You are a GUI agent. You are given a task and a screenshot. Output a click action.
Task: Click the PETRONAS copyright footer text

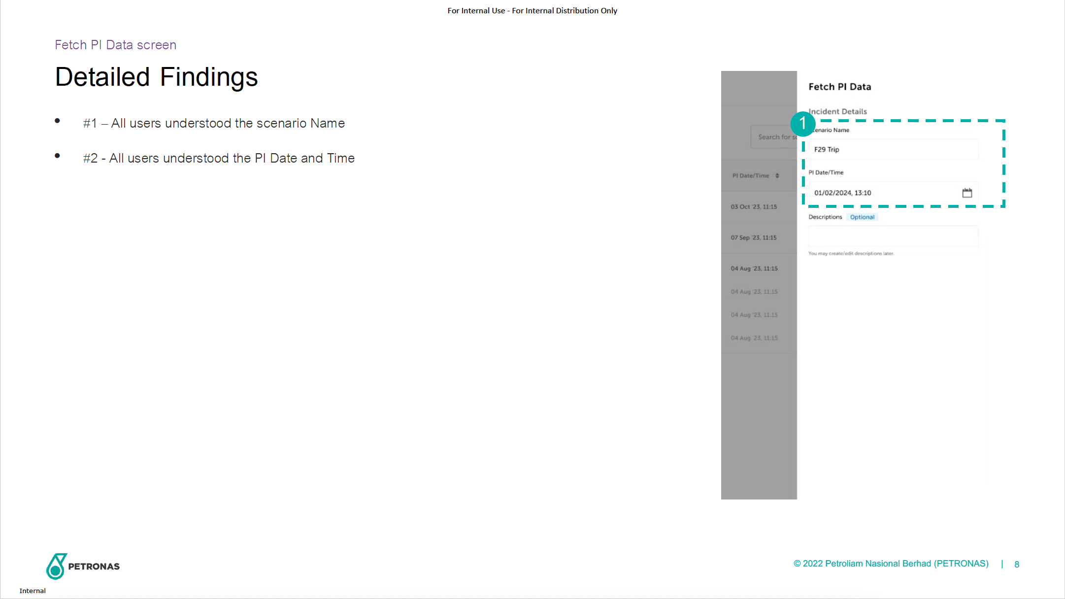891,564
